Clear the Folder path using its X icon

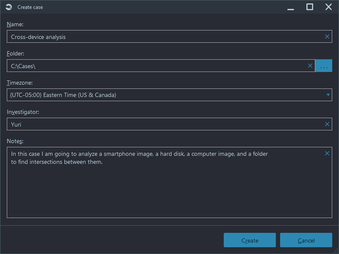(310, 66)
